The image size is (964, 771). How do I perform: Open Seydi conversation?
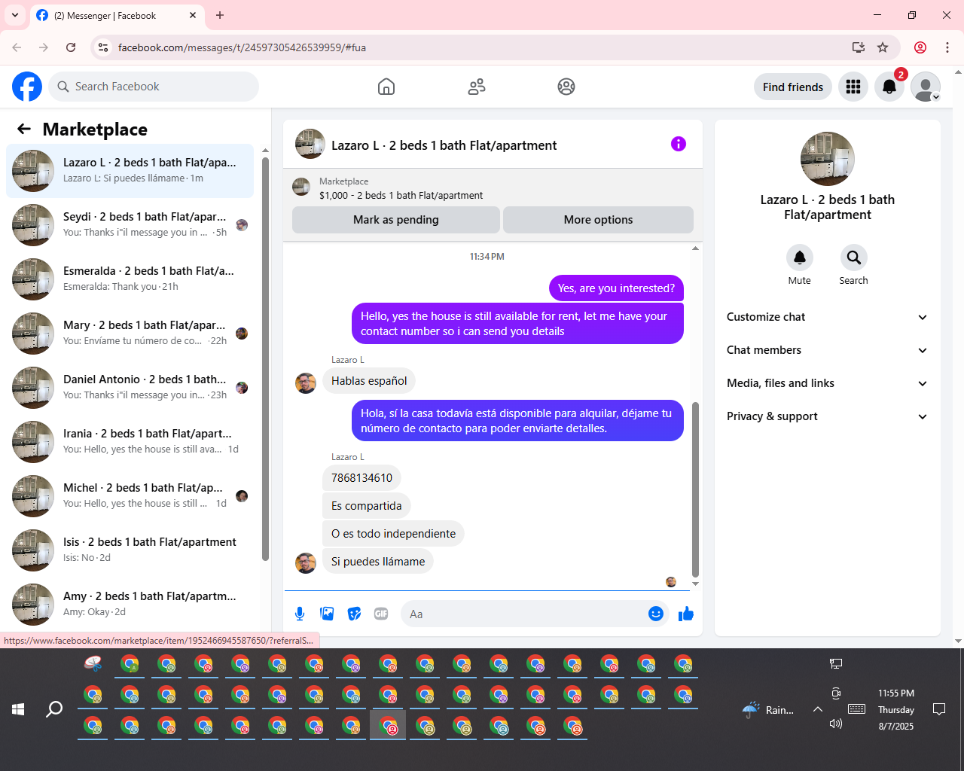[130, 225]
